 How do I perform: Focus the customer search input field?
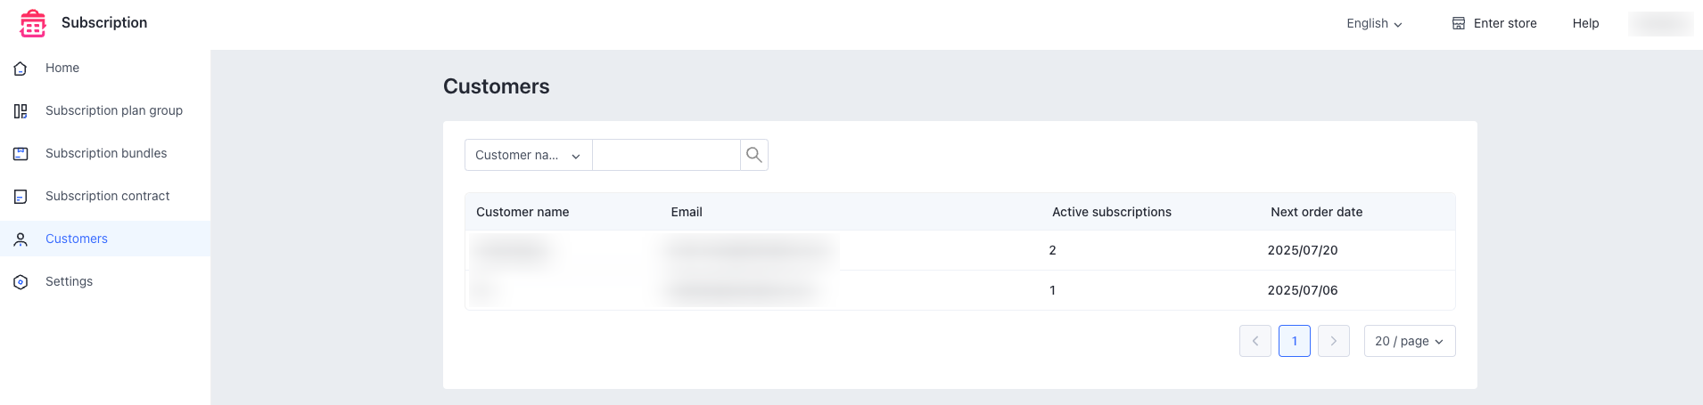pos(666,155)
